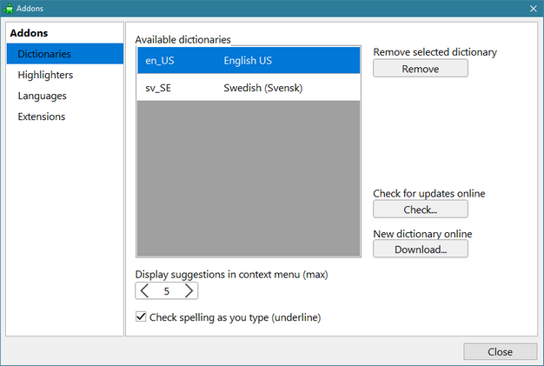Screen dimensions: 544x366
Task: Increase max suggestions with right arrow
Action: click(189, 291)
